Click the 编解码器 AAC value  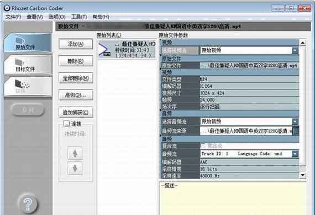point(249,162)
